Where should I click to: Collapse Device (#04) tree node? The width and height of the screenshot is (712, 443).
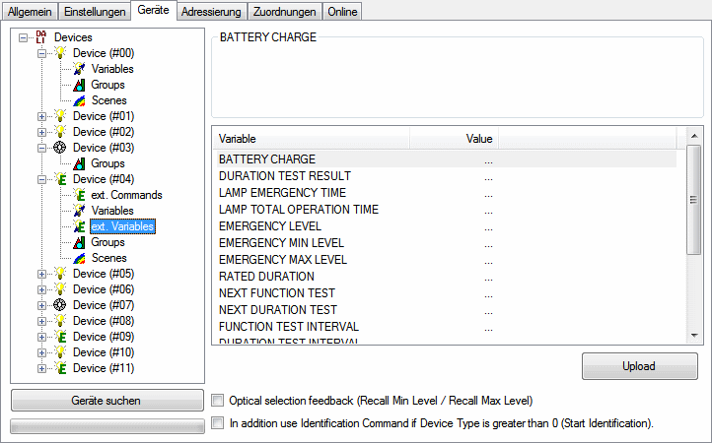pos(41,179)
